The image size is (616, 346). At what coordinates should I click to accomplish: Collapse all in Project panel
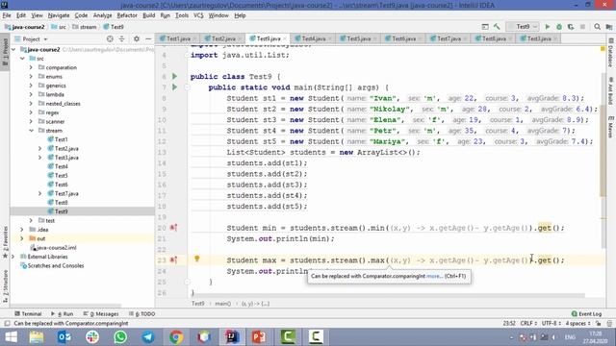point(122,38)
